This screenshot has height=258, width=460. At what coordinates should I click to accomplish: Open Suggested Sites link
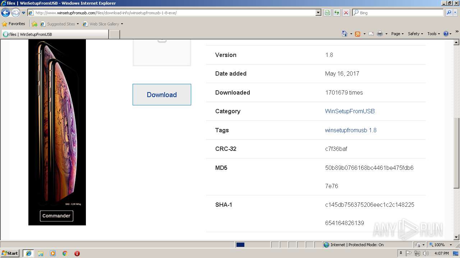[59, 24]
